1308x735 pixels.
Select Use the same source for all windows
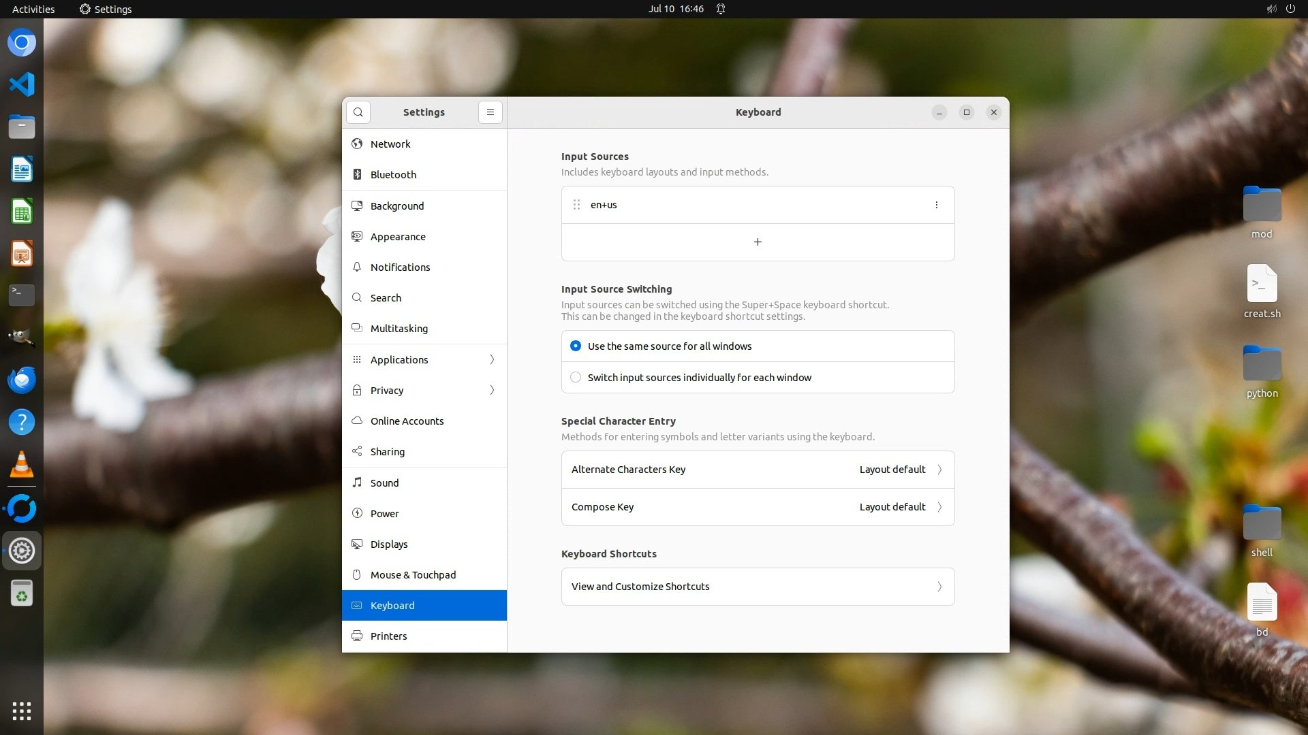(x=576, y=346)
